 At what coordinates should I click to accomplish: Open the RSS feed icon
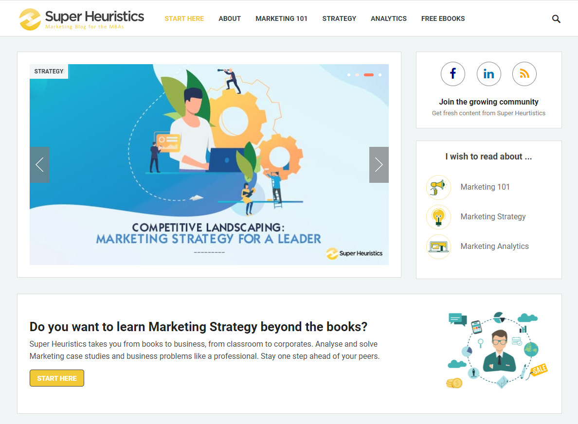pyautogui.click(x=524, y=74)
